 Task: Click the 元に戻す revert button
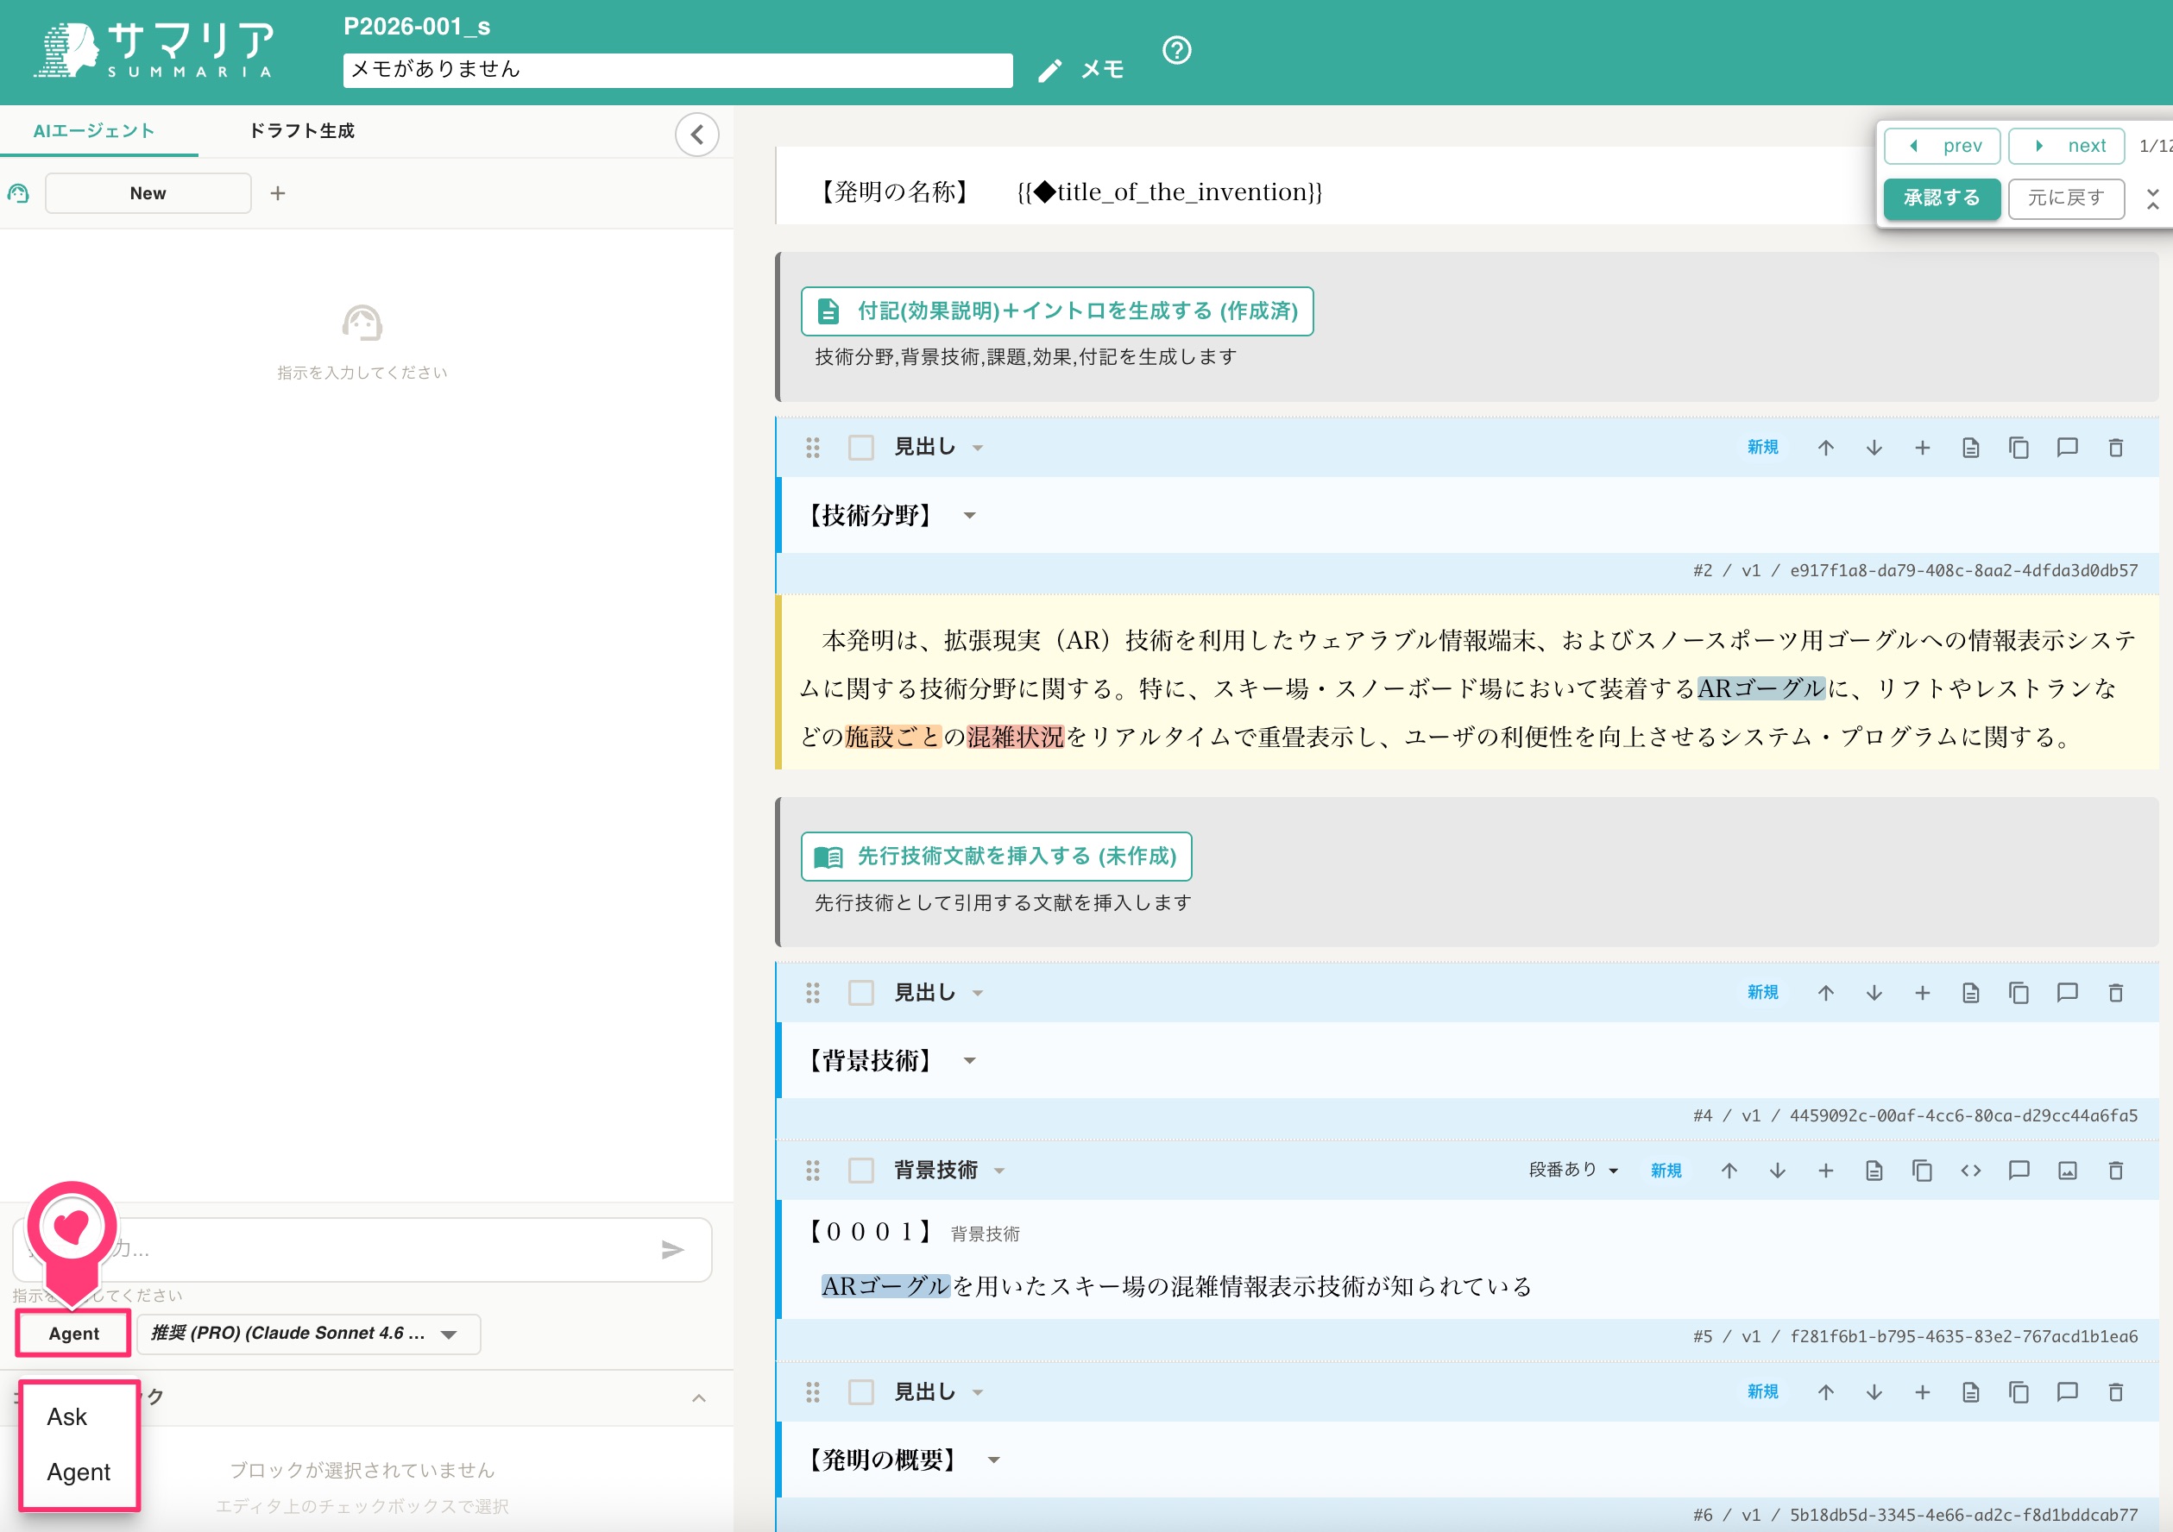click(x=2066, y=198)
